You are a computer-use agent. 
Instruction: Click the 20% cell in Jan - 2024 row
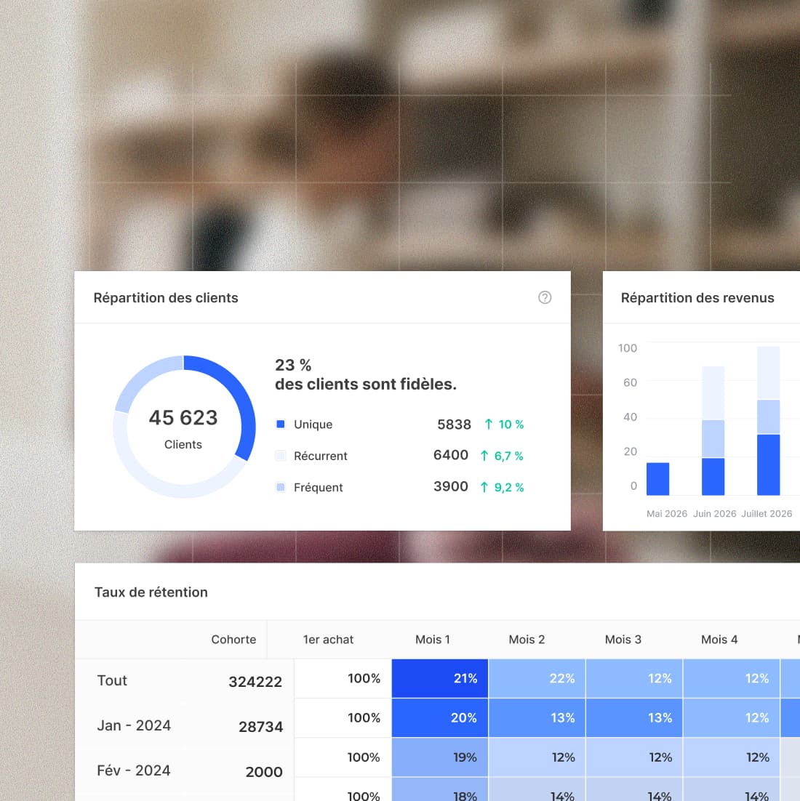coord(439,717)
